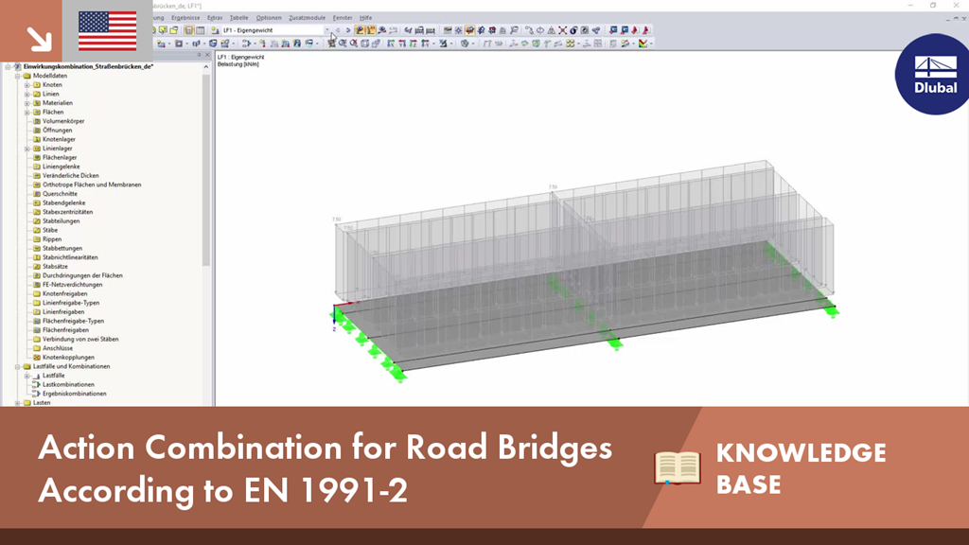Select Öffnungen in the tree

(57, 131)
